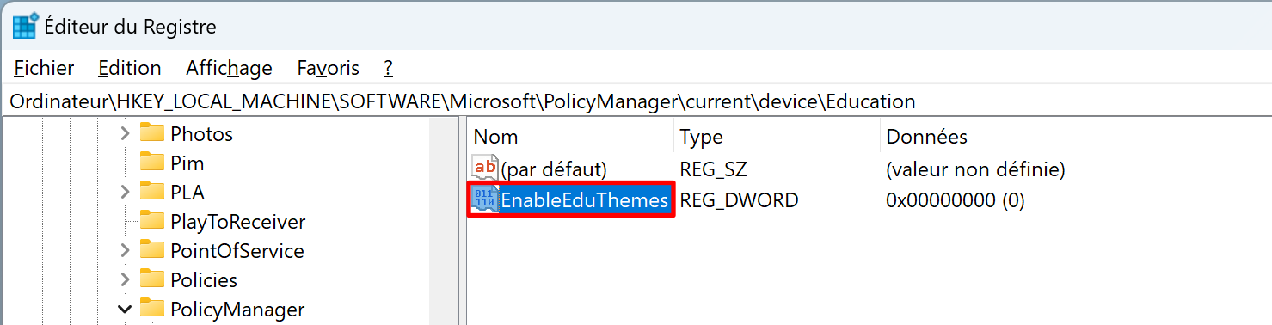Click the PolicyManager folder icon
Screen dimensions: 1272x325
(151, 309)
